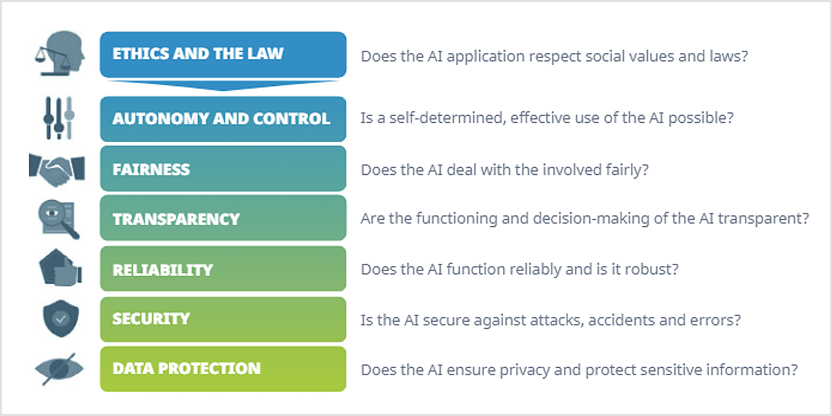
Task: Open the Data Protection bar
Action: pos(223,369)
